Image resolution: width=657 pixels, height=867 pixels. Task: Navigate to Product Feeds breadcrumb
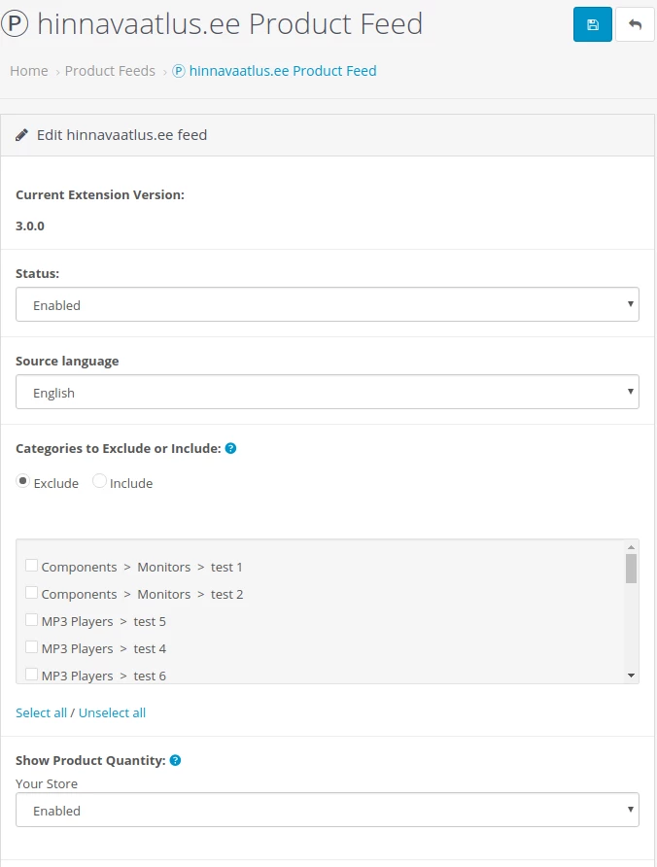tap(110, 71)
